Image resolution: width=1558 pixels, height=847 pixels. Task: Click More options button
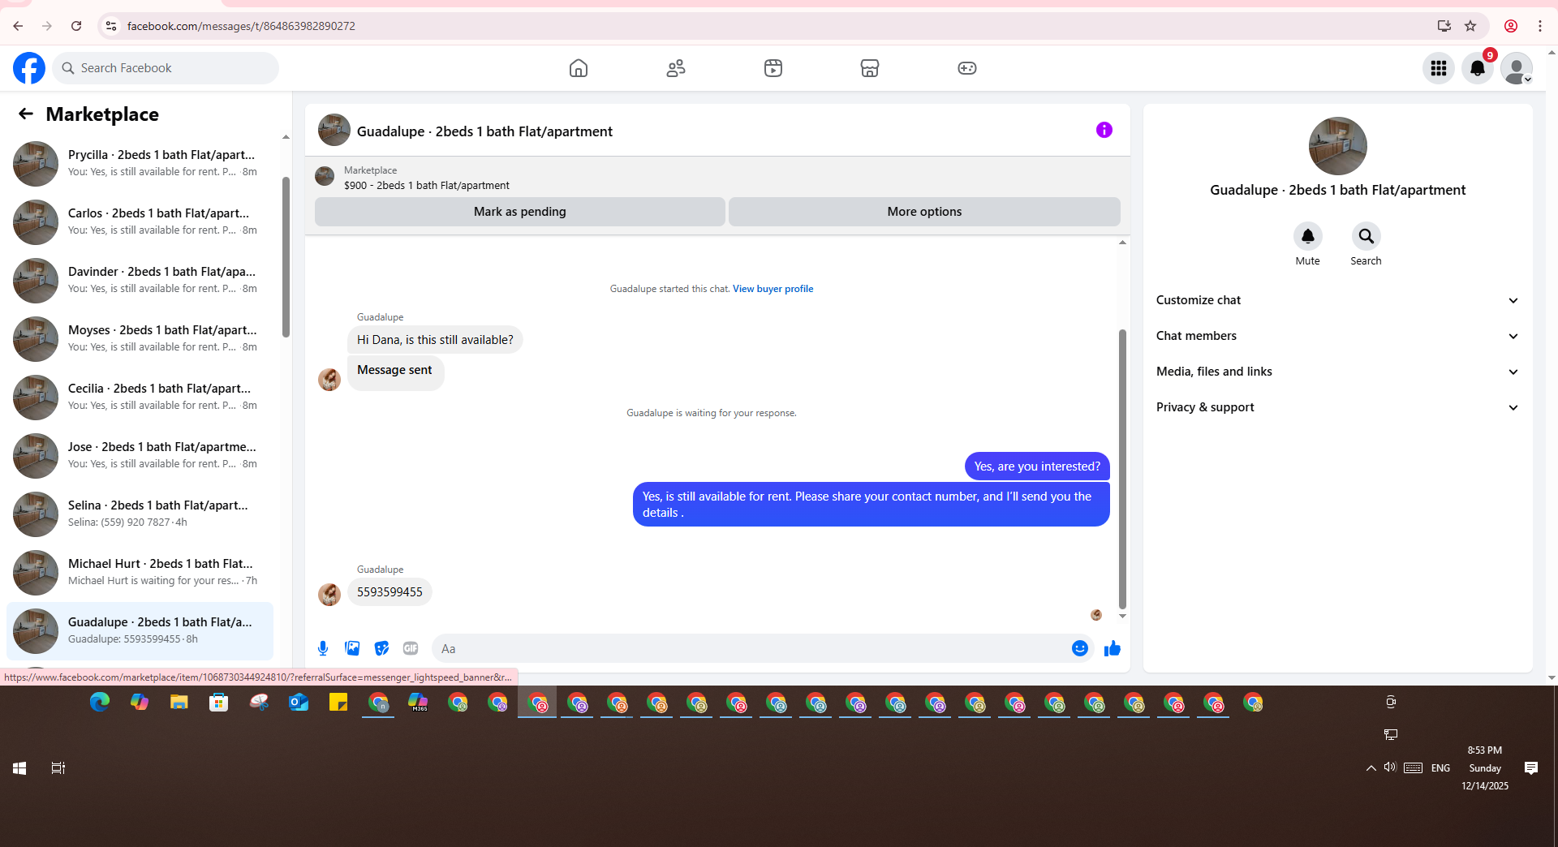click(x=924, y=212)
